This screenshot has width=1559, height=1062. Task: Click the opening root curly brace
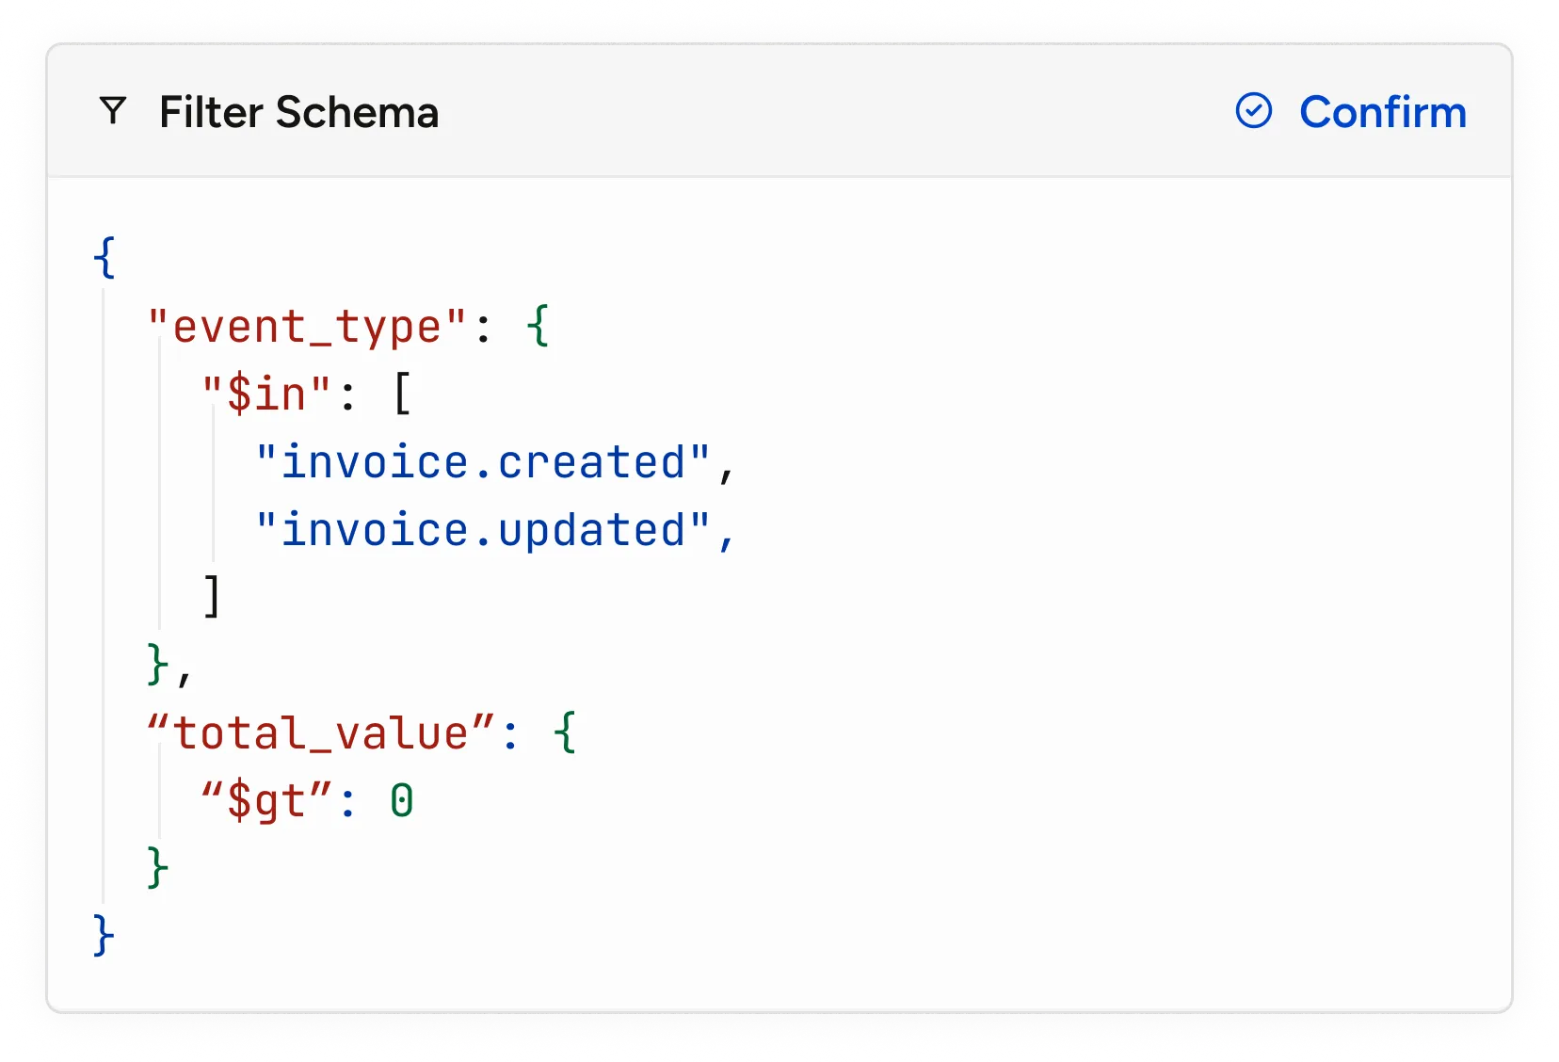(104, 257)
